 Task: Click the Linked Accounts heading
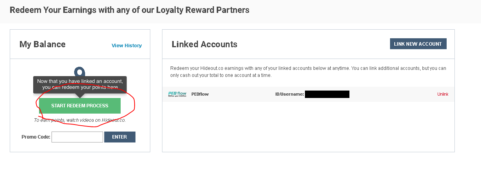point(204,44)
